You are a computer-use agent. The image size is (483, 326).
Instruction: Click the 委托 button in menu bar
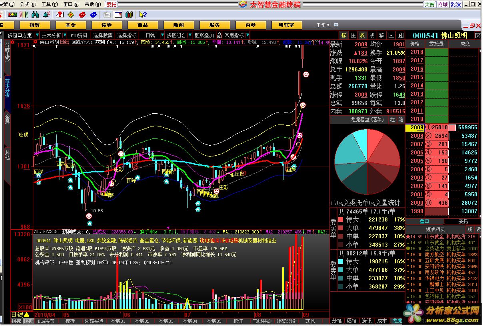pyautogui.click(x=112, y=4)
